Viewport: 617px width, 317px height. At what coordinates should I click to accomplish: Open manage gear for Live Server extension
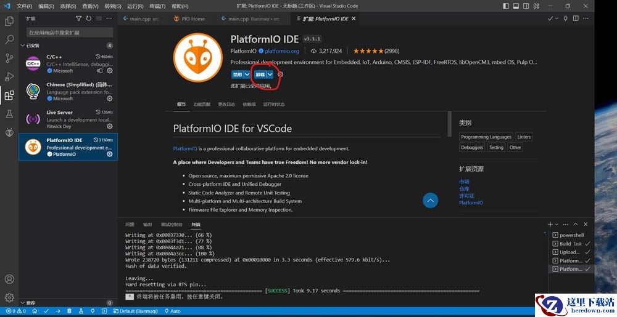[x=110, y=126]
